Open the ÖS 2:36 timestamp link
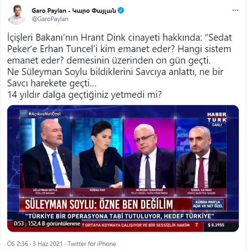 point(18,244)
